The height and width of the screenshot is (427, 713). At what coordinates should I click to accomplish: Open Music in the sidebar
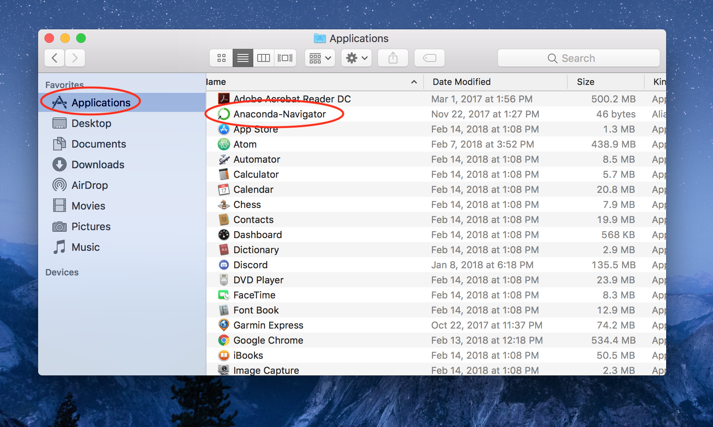point(122,247)
